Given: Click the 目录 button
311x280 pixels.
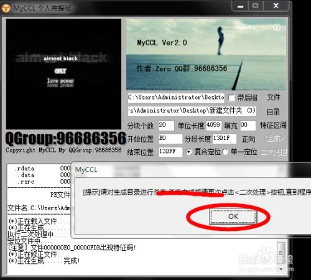Looking at the screenshot, I should (x=273, y=112).
